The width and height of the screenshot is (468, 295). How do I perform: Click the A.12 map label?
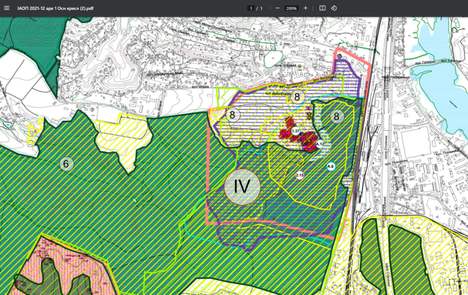[x=320, y=144]
